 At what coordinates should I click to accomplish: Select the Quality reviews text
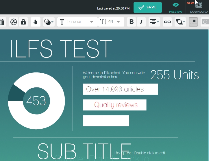tap(116, 105)
